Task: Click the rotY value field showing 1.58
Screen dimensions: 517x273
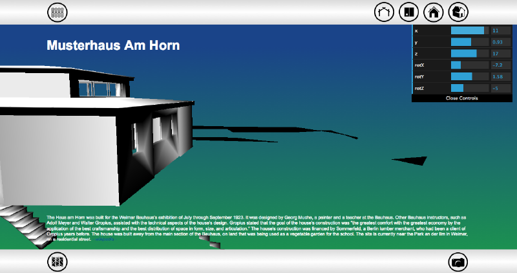Action: (x=501, y=76)
